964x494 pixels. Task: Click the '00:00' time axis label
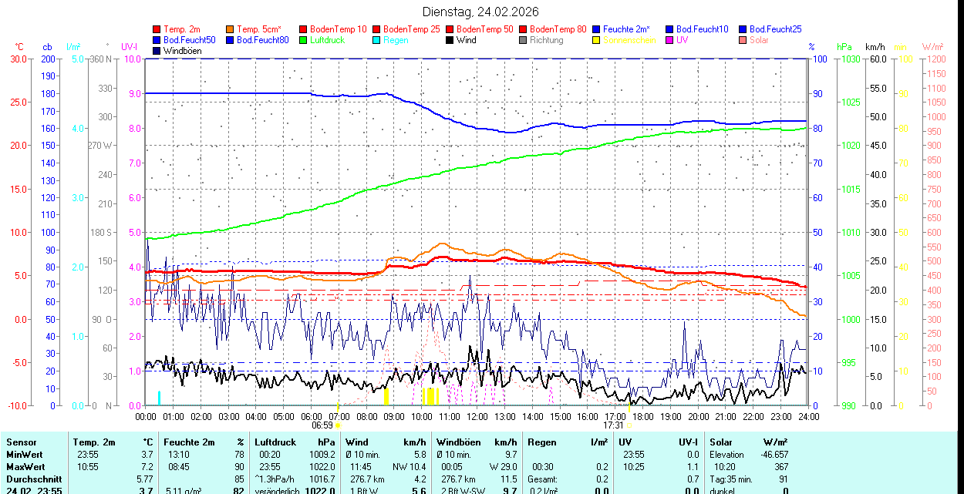coord(146,416)
